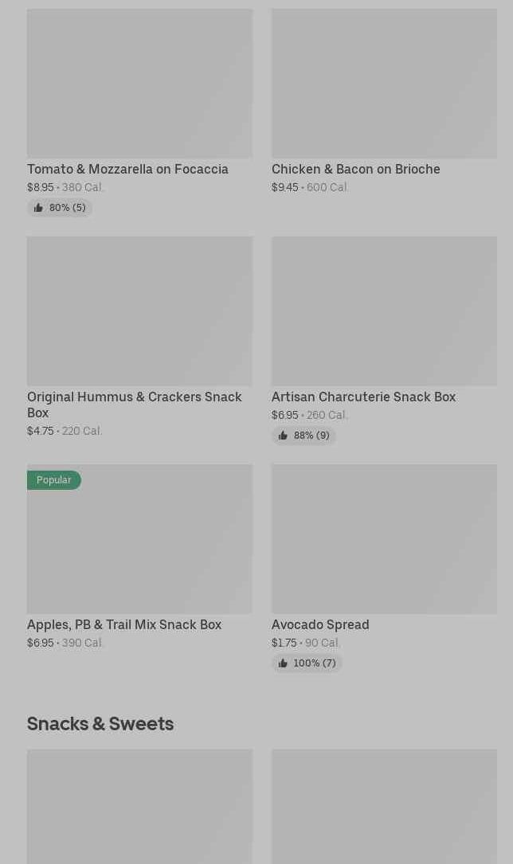Click the Original Hummus & Crackers image

[139, 311]
